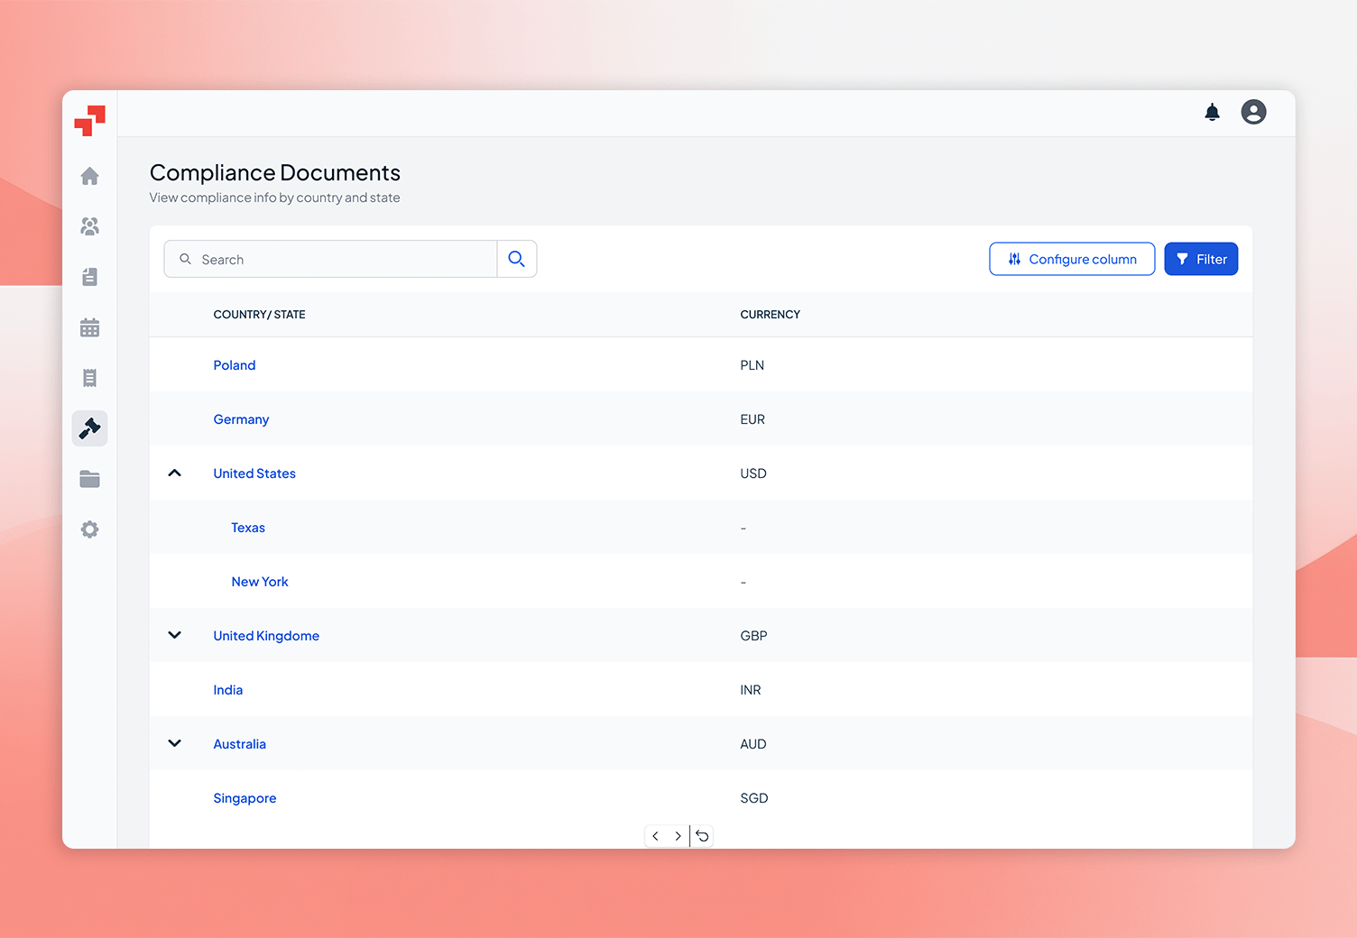Open the people/team icon in sidebar
The height and width of the screenshot is (938, 1357).
pyautogui.click(x=89, y=226)
